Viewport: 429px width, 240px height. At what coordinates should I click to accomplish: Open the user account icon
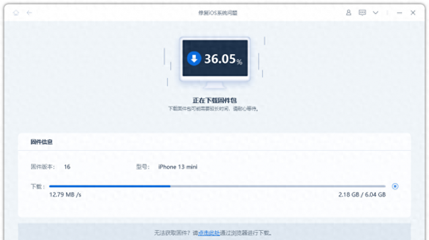tap(348, 13)
